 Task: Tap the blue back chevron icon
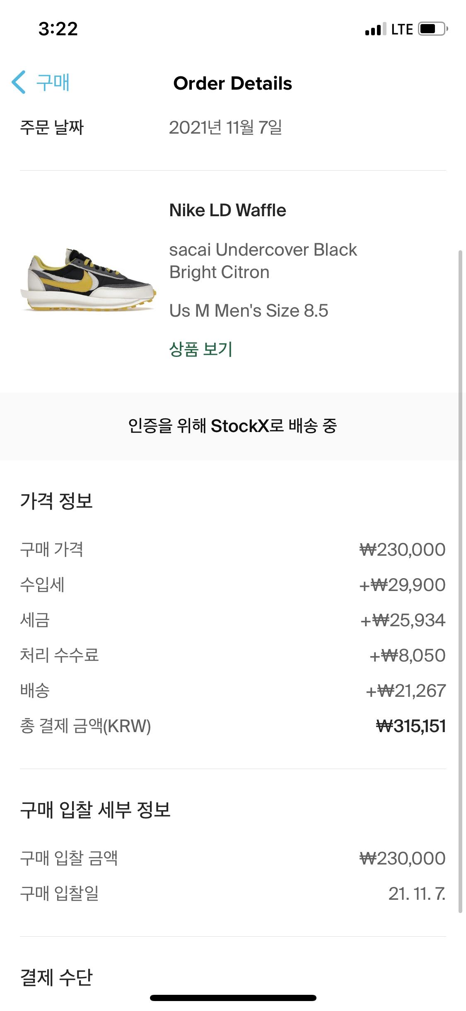pyautogui.click(x=19, y=82)
